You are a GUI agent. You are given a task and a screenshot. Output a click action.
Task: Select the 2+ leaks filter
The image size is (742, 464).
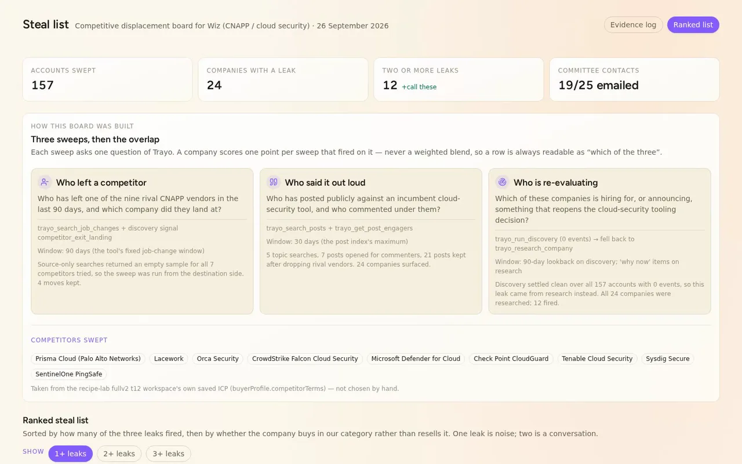(119, 454)
